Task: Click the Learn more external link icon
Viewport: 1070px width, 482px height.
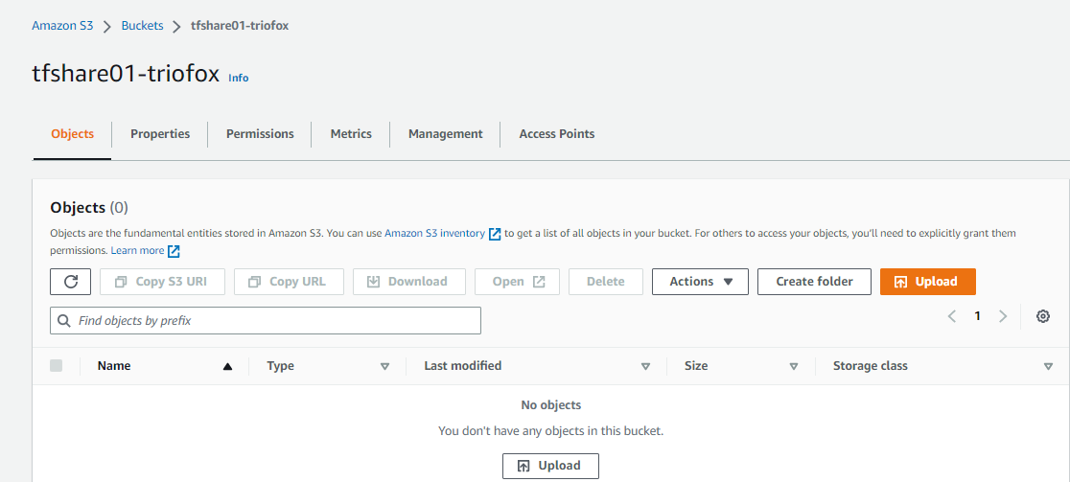Action: [x=174, y=251]
